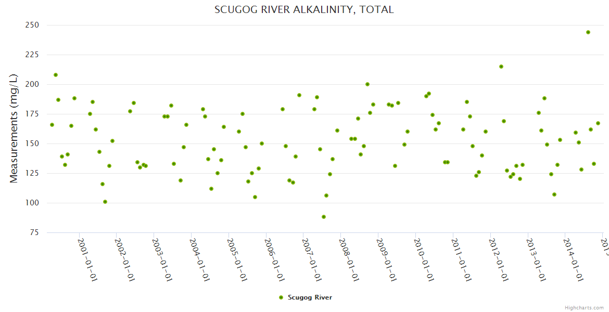
Task: Toggle the Scugog River legend series
Action: (x=309, y=297)
